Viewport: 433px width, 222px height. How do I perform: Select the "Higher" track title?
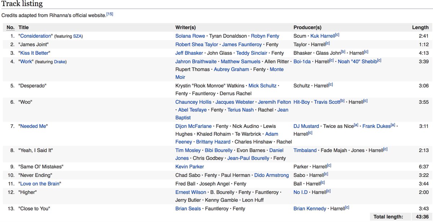pos(27,192)
